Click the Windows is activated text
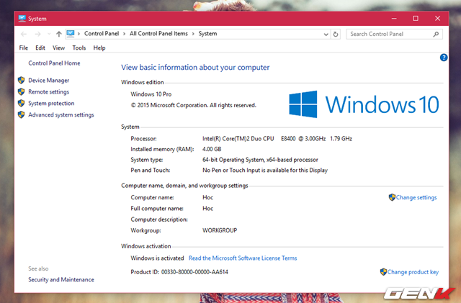The width and height of the screenshot is (461, 303). [x=157, y=258]
